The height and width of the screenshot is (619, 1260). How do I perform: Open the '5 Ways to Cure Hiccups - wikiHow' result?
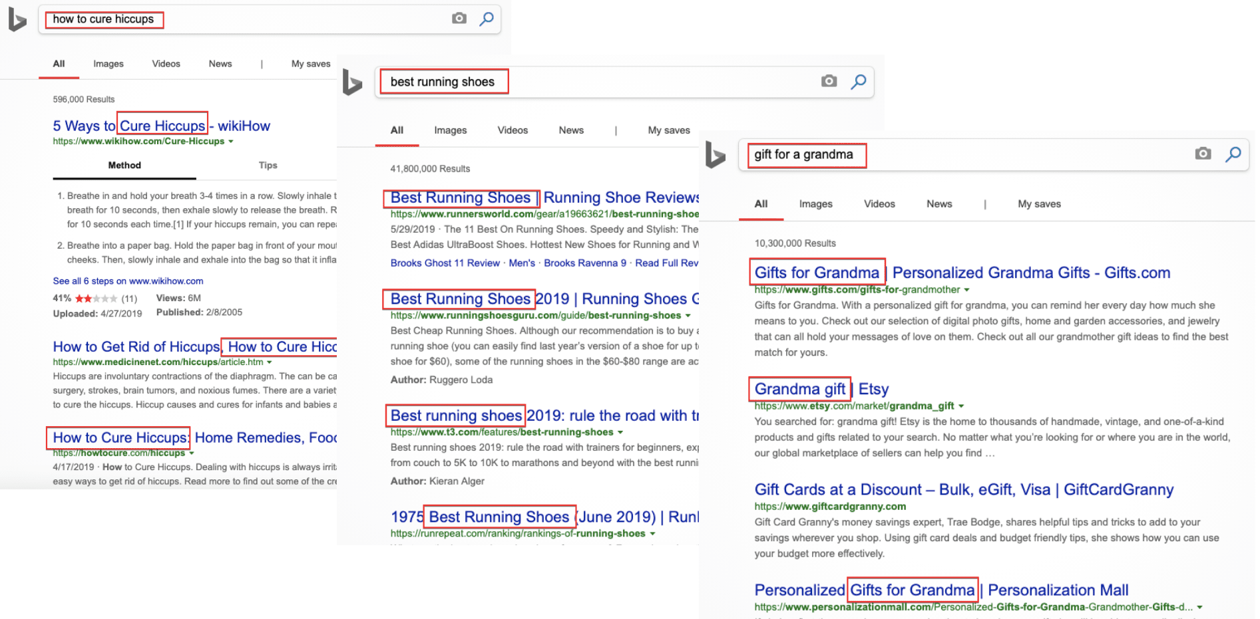click(x=162, y=126)
